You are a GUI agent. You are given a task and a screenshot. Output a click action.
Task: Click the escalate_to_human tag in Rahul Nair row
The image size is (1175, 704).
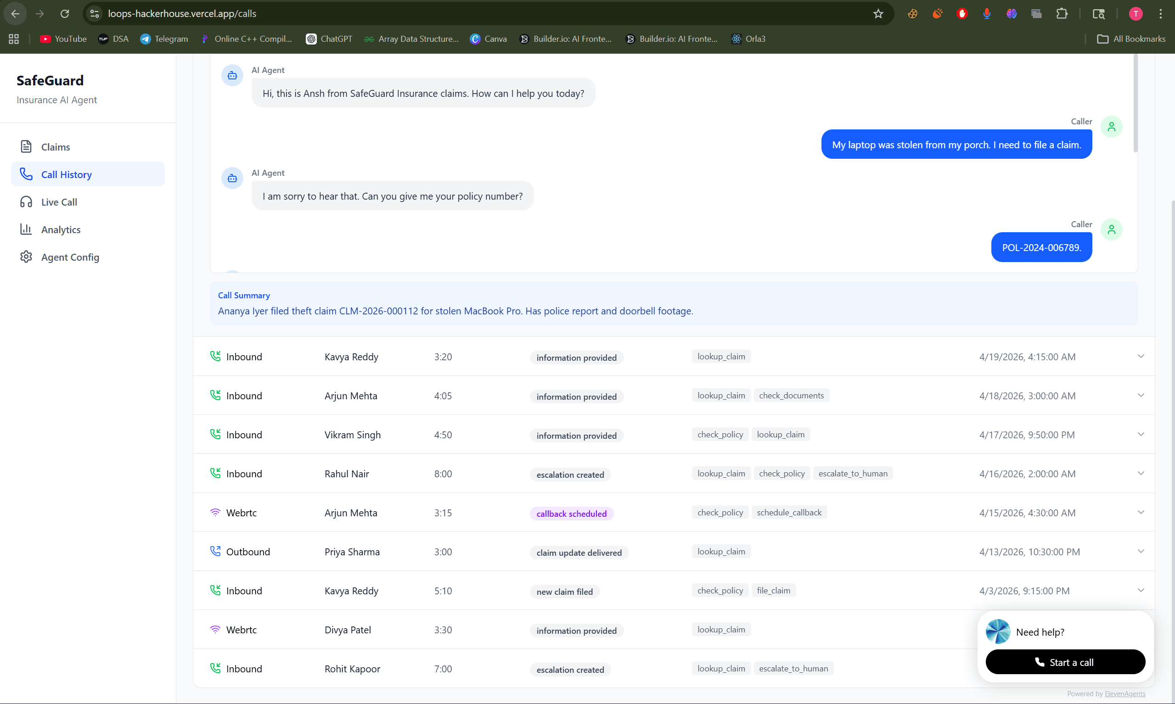pos(853,474)
